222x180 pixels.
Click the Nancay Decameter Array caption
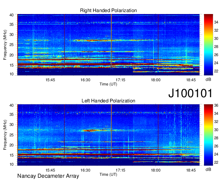(x=48, y=176)
